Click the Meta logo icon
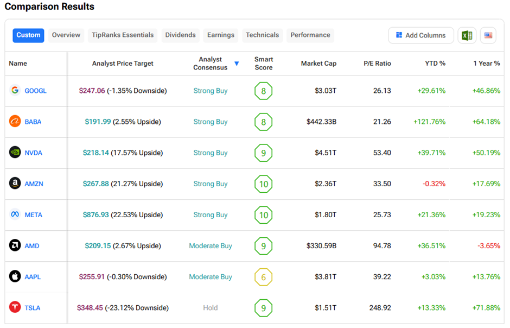Viewport: 510px width, 328px height. (15, 215)
